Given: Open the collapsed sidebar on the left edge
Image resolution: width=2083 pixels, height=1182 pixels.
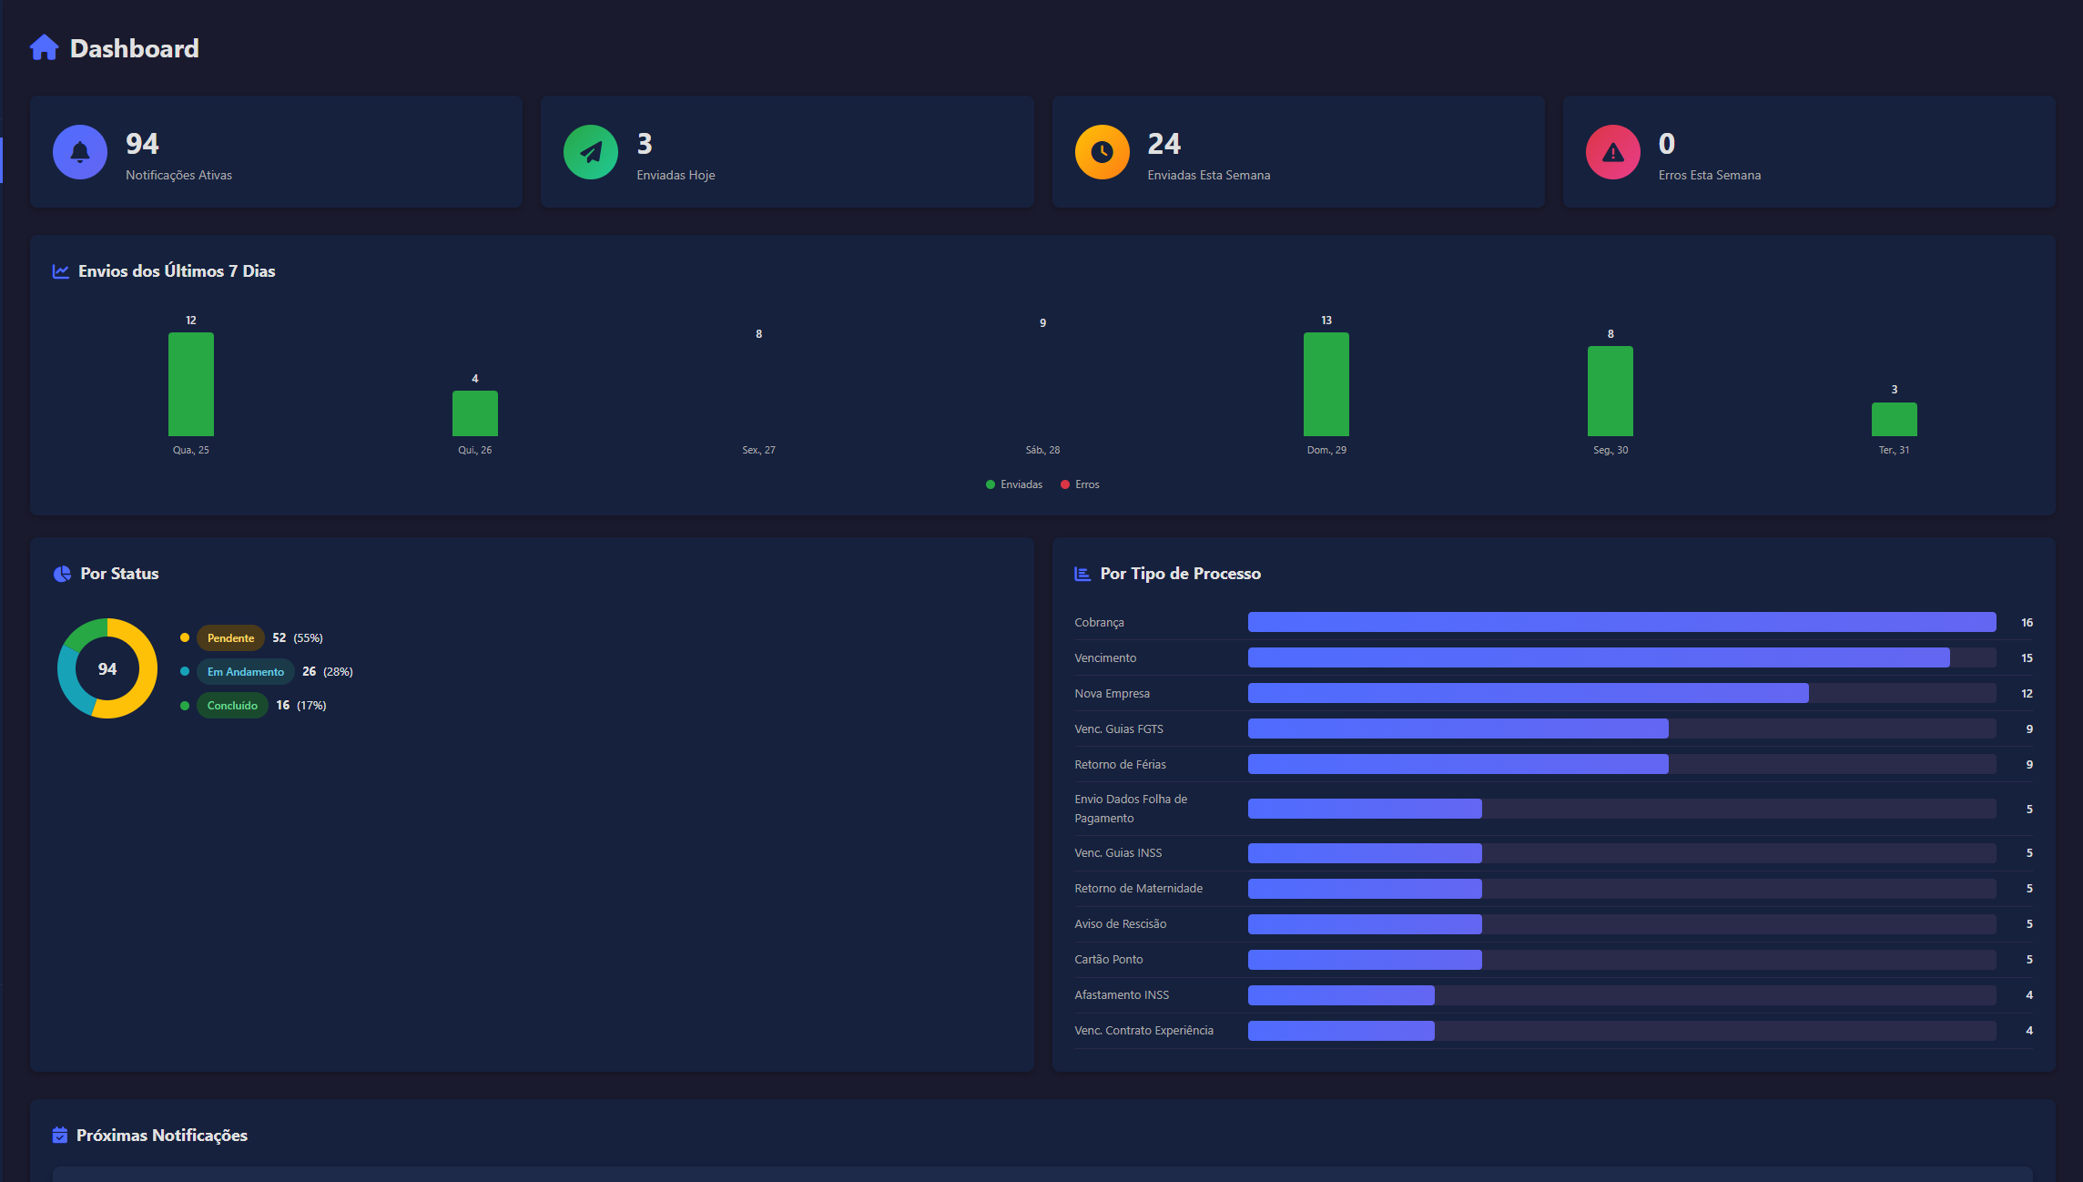Looking at the screenshot, I should [x=4, y=159].
